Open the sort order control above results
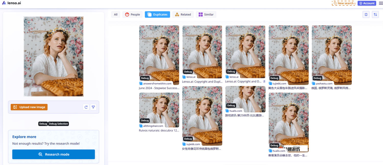The width and height of the screenshot is (383, 165). (x=375, y=15)
